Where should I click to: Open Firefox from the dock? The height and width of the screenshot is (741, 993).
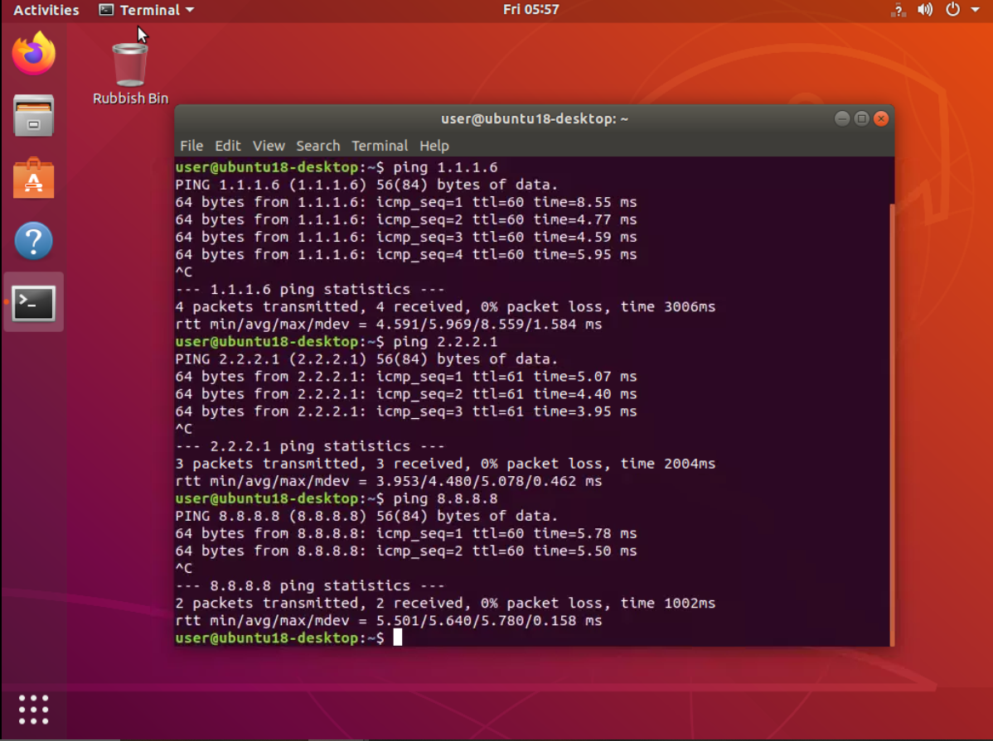pyautogui.click(x=33, y=54)
